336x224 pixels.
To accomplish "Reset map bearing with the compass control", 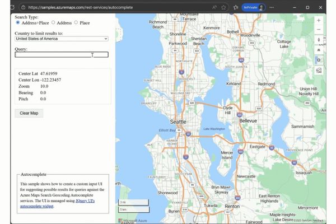I will tap(319, 40).
